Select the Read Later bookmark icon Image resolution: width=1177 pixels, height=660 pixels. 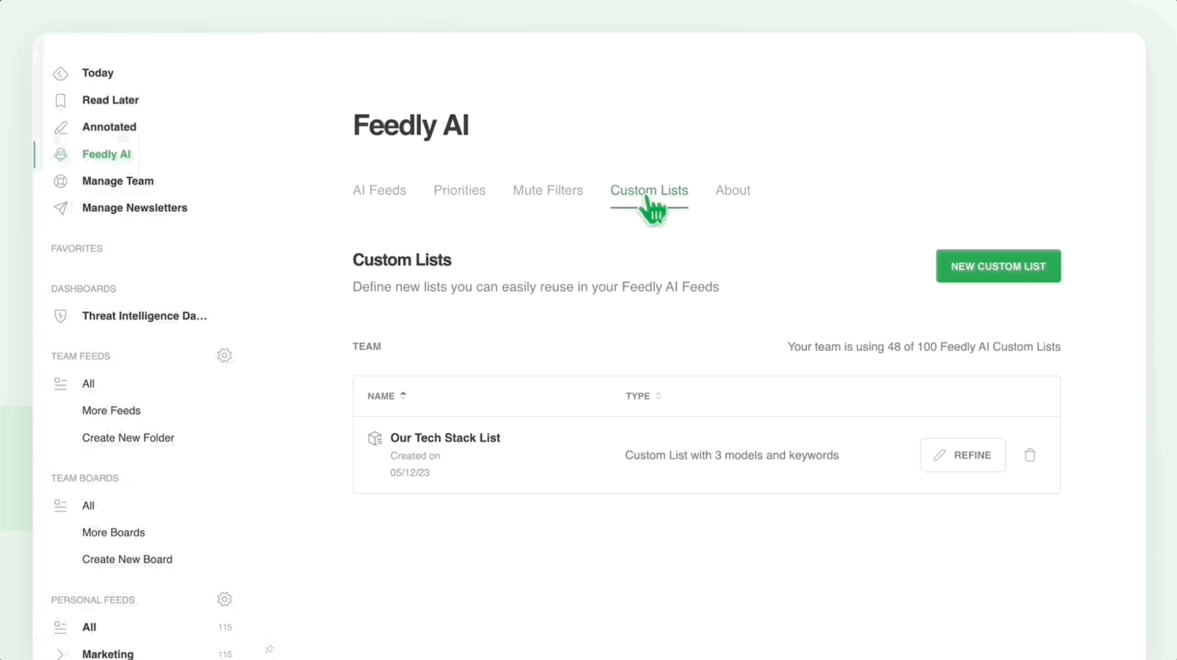click(x=61, y=100)
